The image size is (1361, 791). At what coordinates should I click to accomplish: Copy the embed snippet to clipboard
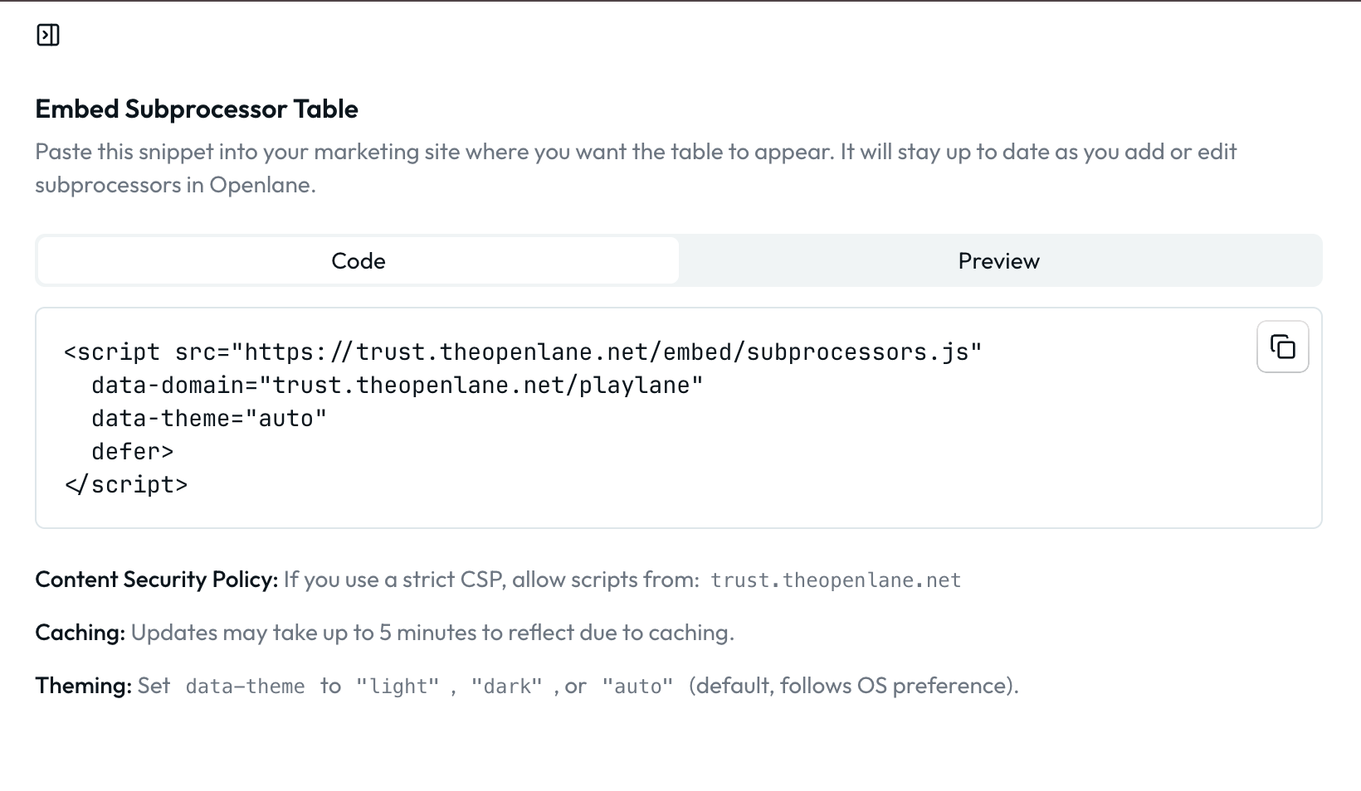(1282, 347)
